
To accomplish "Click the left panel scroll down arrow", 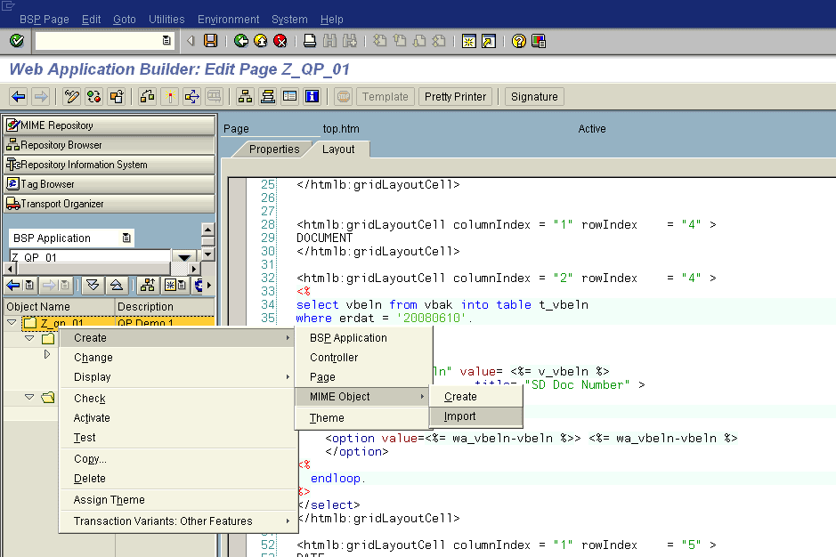I will click(x=208, y=254).
